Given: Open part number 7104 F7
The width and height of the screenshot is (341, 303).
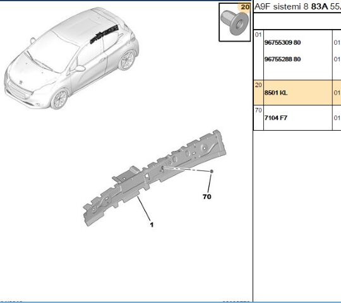Looking at the screenshot, I should point(276,118).
